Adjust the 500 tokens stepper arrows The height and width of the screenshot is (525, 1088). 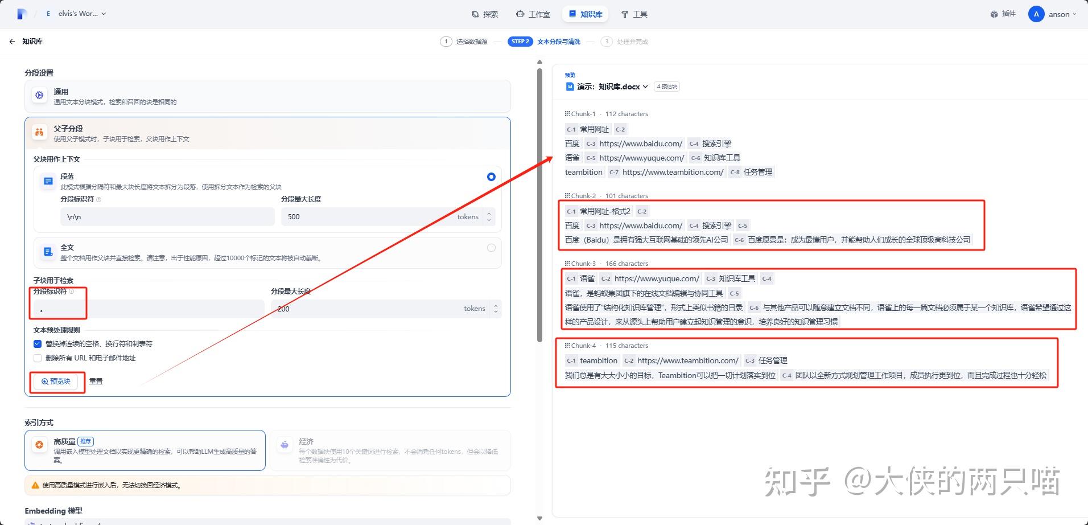[x=489, y=217]
